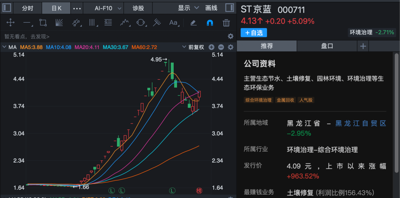Select the Aa text annotation tool
The width and height of the screenshot is (400, 198).
[173, 23]
